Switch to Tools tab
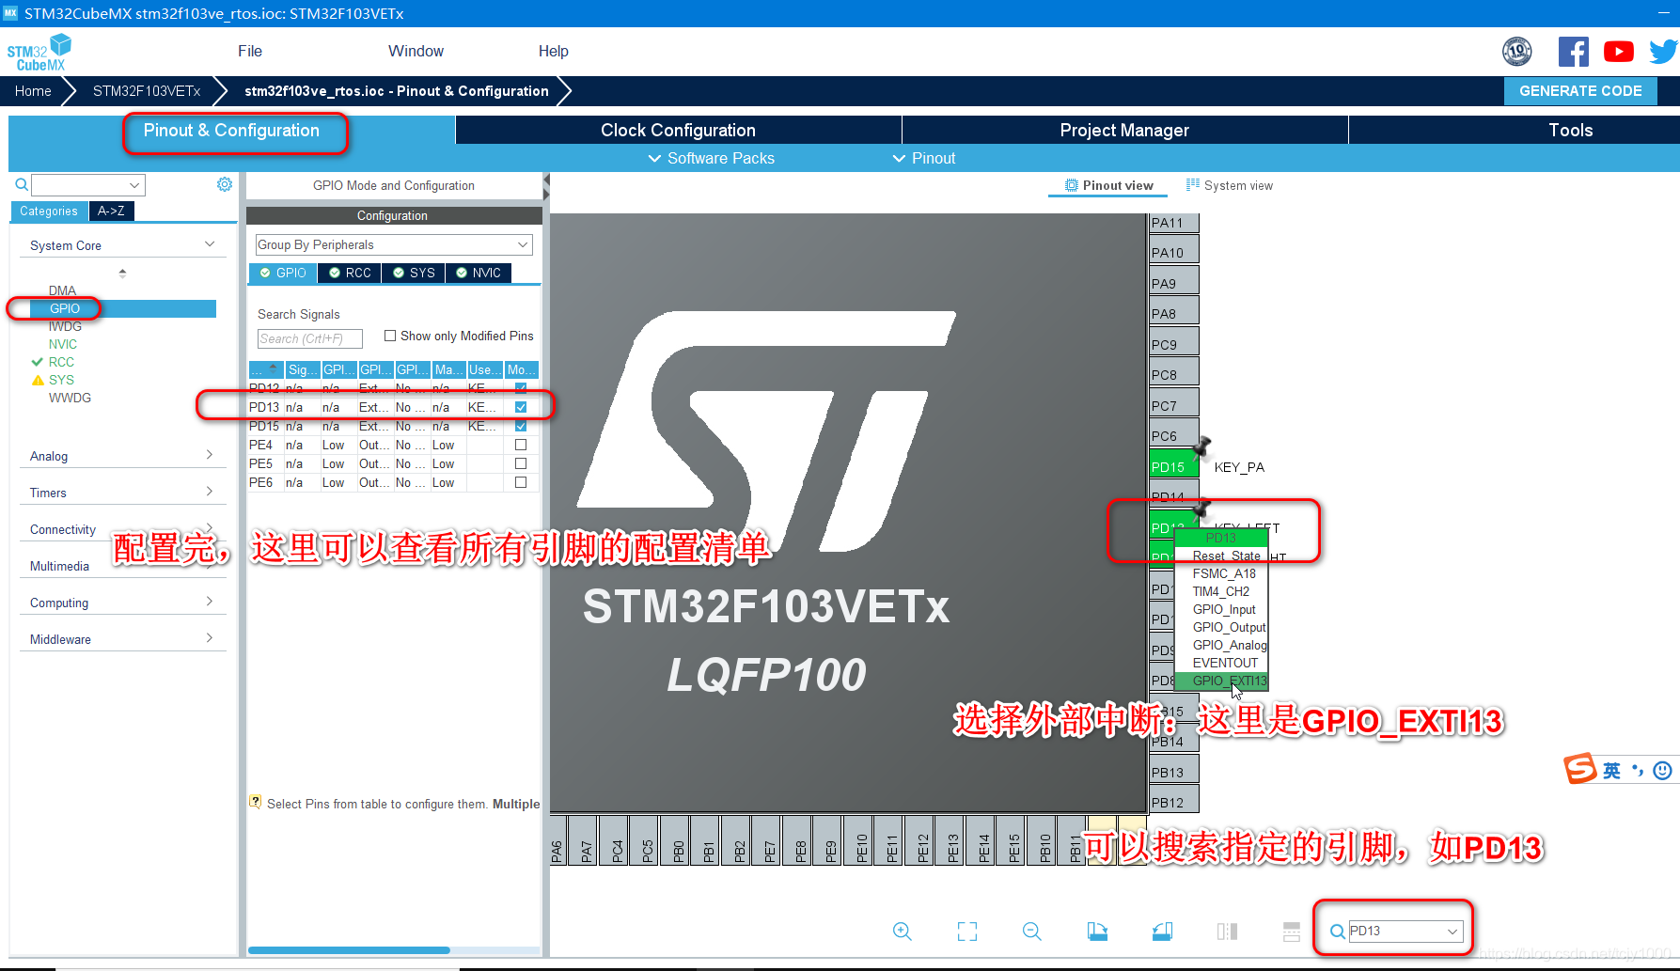Viewport: 1680px width, 971px height. 1570,130
